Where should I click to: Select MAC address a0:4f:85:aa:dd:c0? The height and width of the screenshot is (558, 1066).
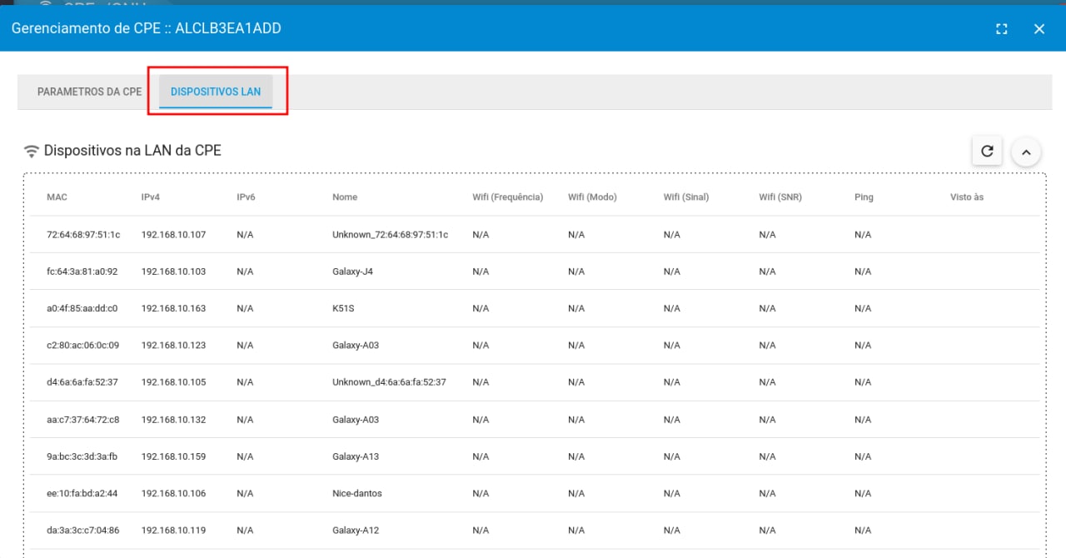(82, 308)
